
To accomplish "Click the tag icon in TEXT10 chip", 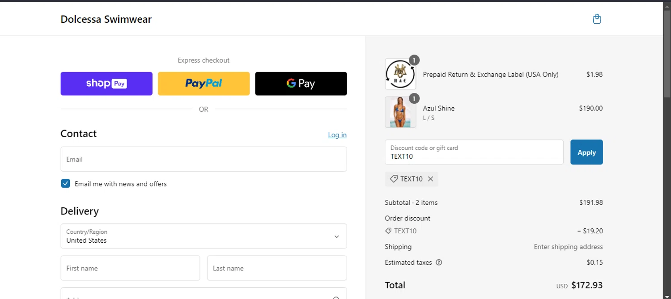I will [x=394, y=179].
